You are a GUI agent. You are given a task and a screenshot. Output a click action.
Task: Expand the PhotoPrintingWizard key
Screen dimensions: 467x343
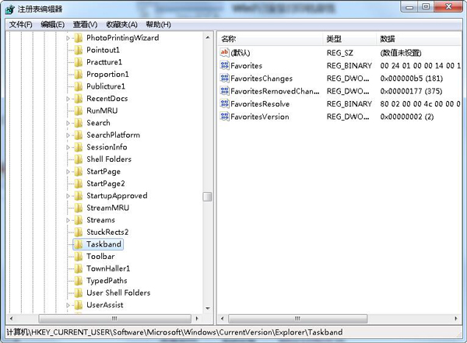(68, 38)
